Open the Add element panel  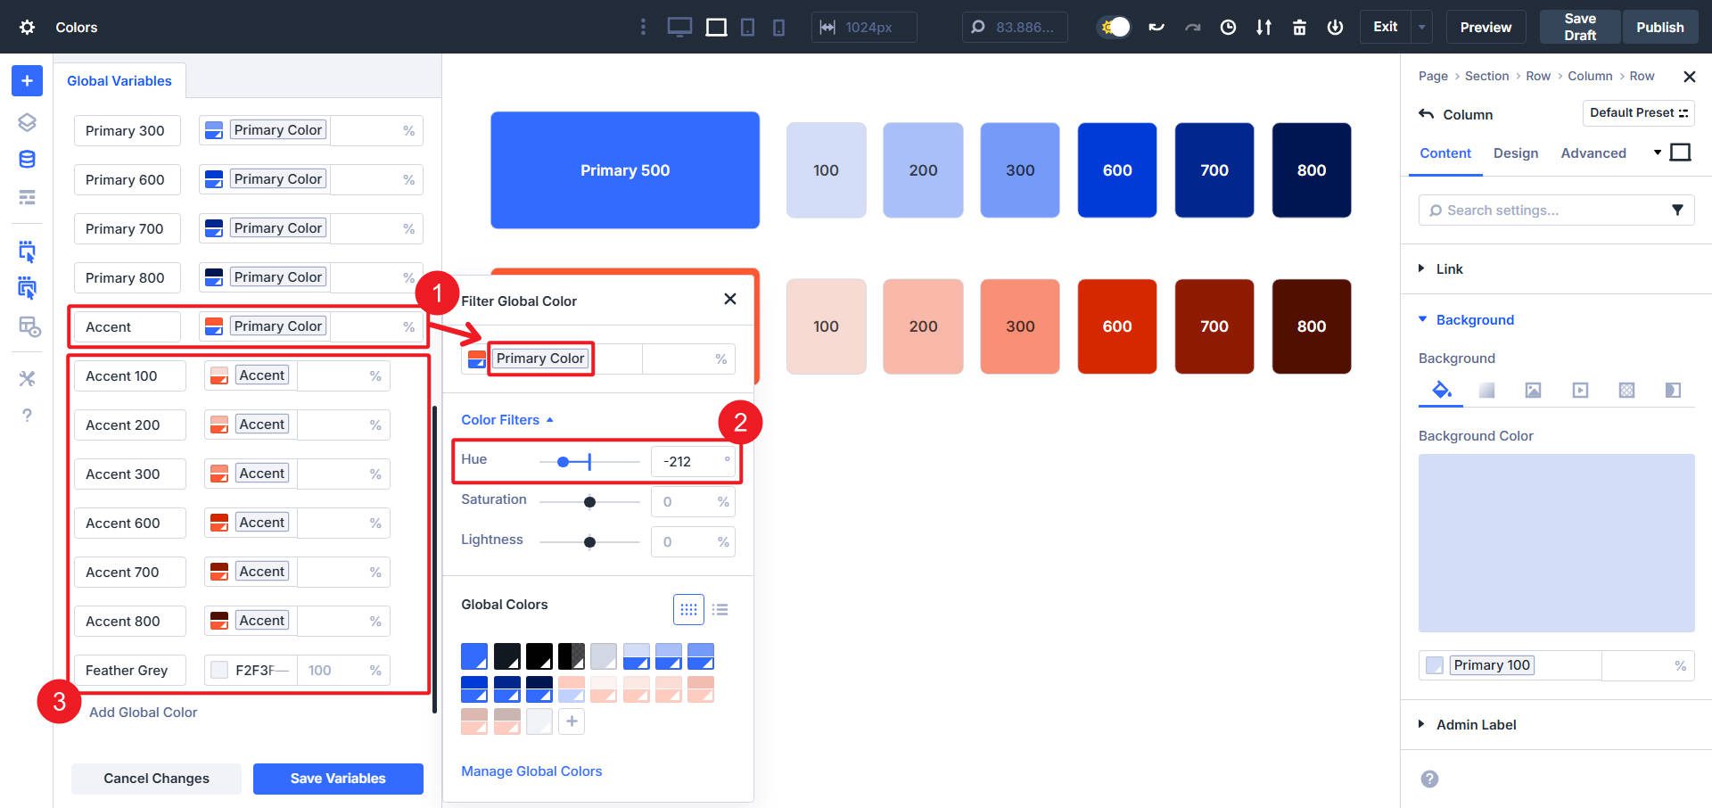pos(27,80)
